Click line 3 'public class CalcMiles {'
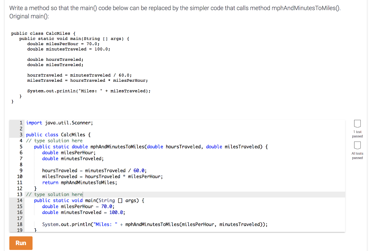The height and width of the screenshot is (251, 375). (58, 135)
